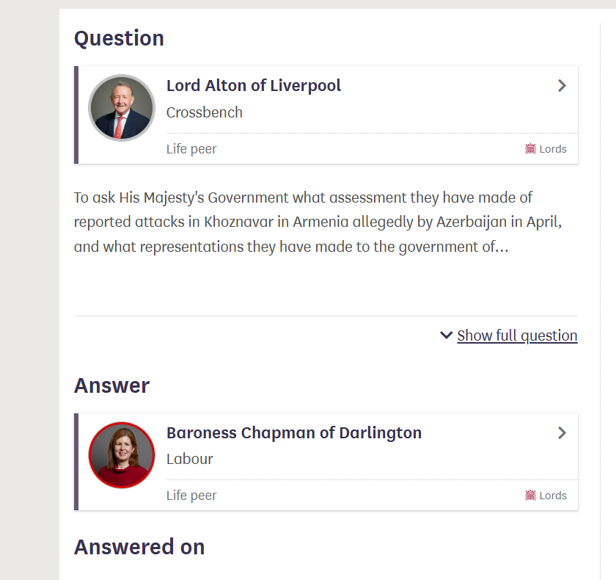Click the Crossbench party label

click(x=205, y=112)
